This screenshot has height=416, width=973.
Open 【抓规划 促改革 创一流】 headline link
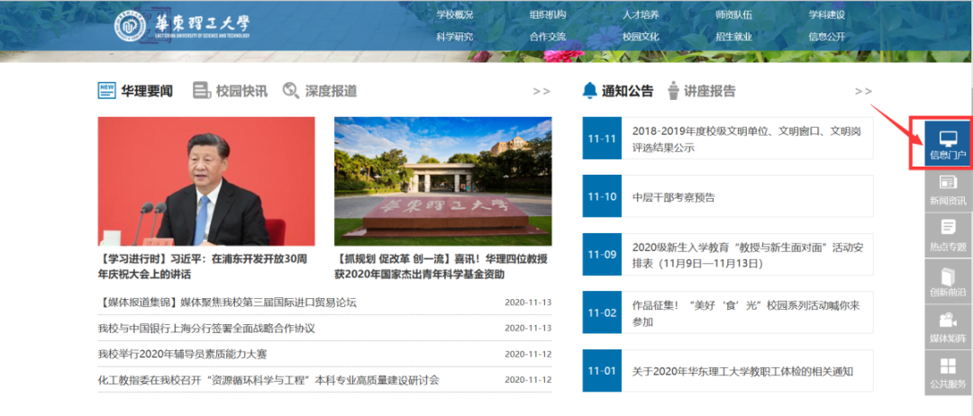(441, 266)
